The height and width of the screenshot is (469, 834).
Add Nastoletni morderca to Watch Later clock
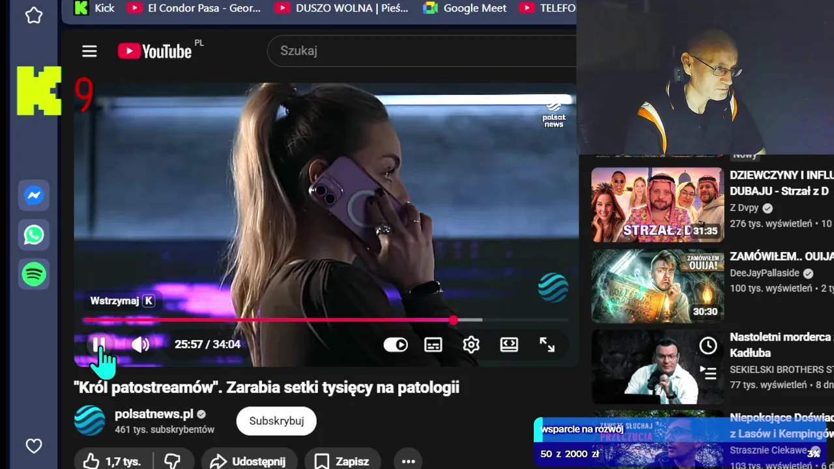coord(708,346)
